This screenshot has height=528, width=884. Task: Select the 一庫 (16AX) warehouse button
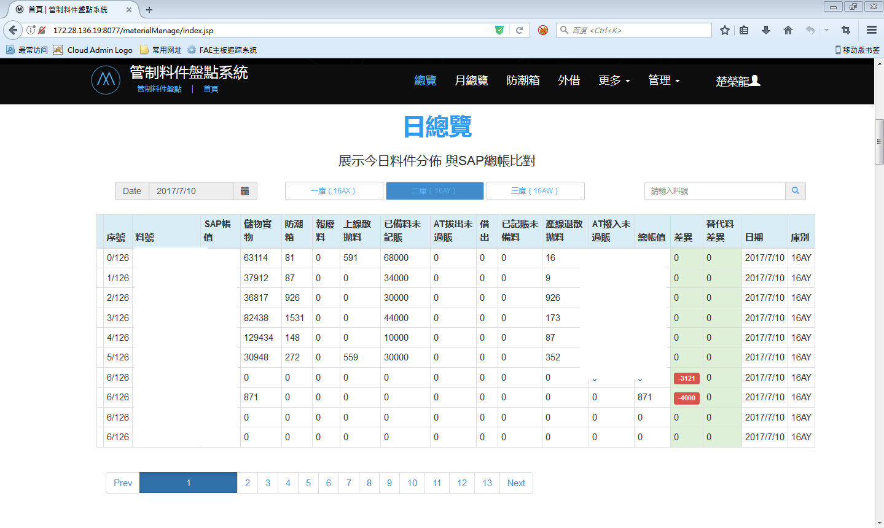[x=334, y=191]
